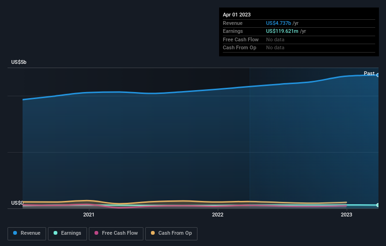Toggle the Revenue legend button
Image resolution: width=386 pixels, height=246 pixels.
click(x=27, y=233)
